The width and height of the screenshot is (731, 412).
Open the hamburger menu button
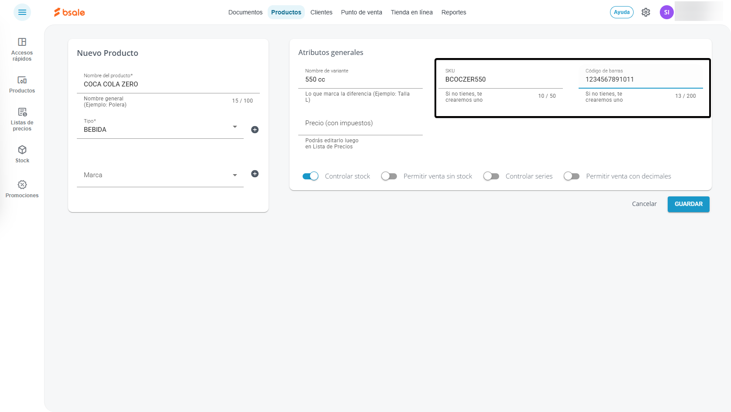pyautogui.click(x=22, y=12)
